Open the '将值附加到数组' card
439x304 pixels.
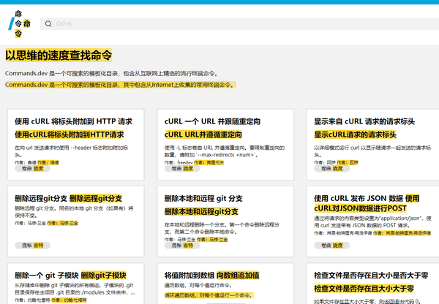point(225,284)
